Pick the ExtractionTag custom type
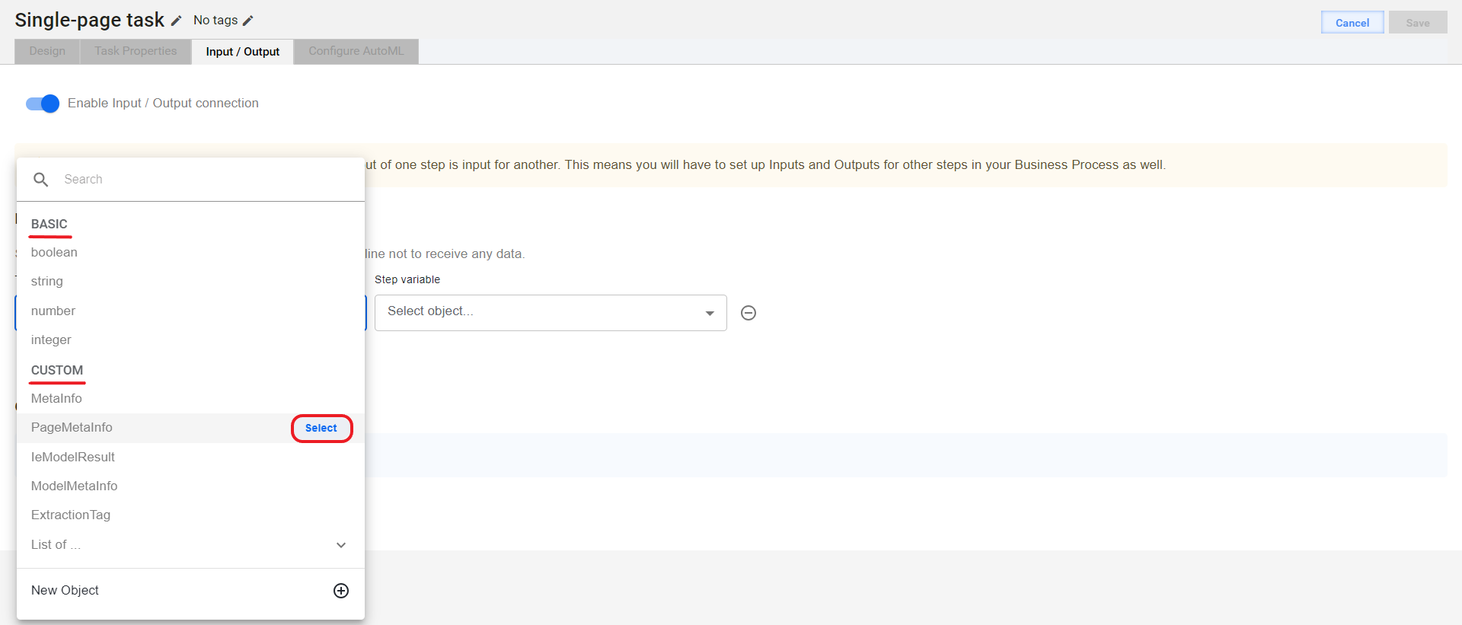 click(x=190, y=515)
